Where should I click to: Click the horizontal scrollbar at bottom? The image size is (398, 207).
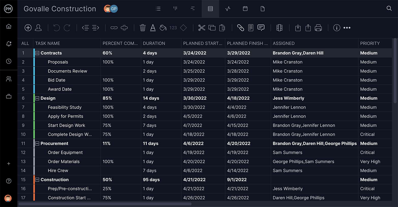pos(105,204)
